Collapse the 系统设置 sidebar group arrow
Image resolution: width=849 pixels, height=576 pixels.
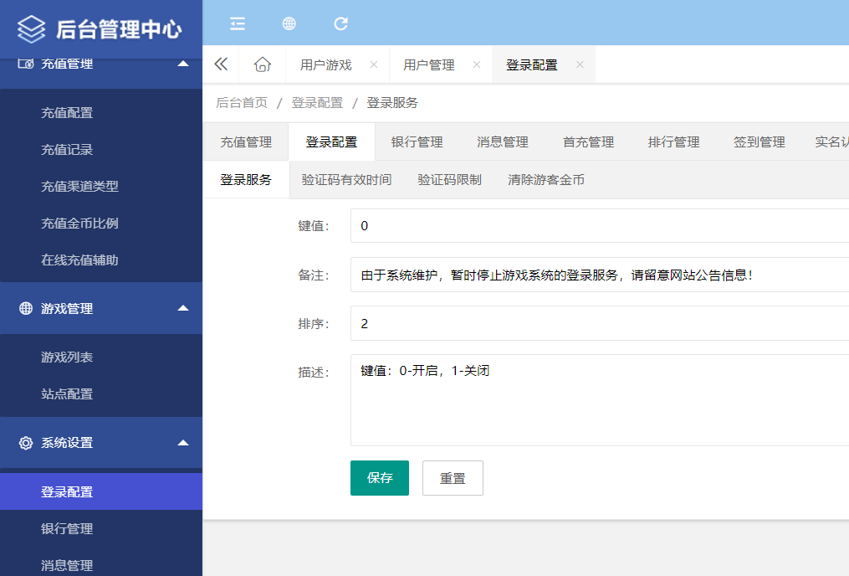tap(183, 443)
